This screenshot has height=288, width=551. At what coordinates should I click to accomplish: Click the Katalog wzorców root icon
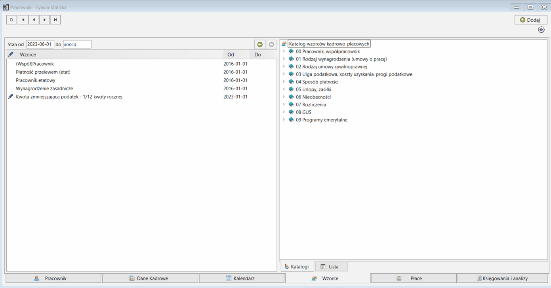click(x=284, y=44)
